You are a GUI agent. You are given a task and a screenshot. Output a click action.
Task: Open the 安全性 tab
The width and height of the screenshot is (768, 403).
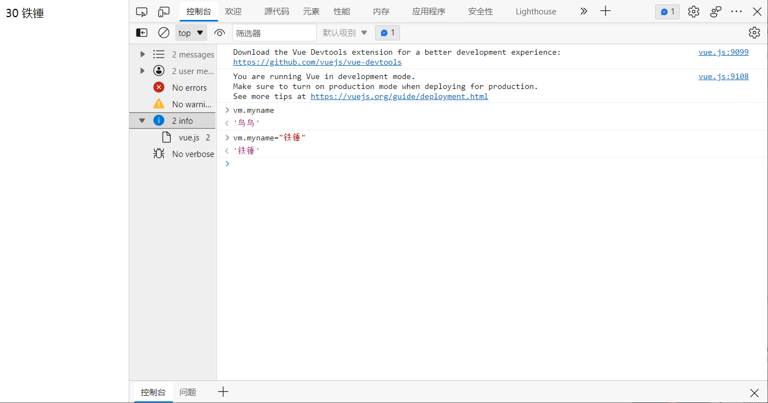(x=480, y=12)
